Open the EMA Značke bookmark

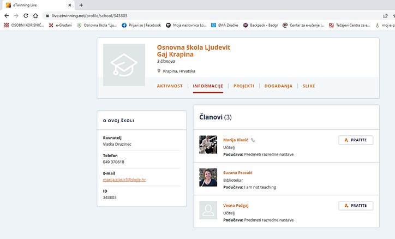225,25
